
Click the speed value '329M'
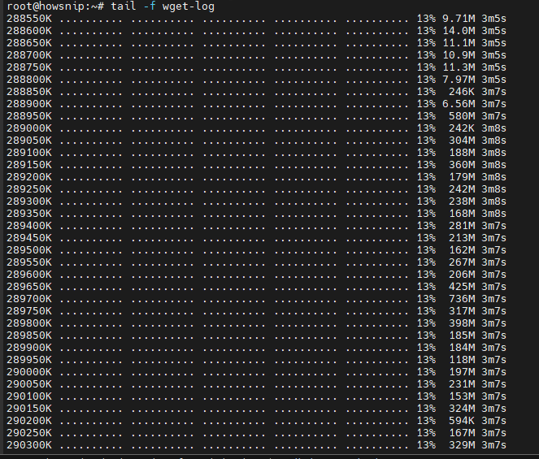point(462,445)
